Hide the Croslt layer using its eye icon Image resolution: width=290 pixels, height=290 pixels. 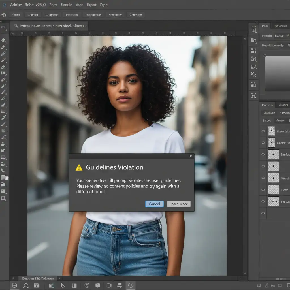263,190
